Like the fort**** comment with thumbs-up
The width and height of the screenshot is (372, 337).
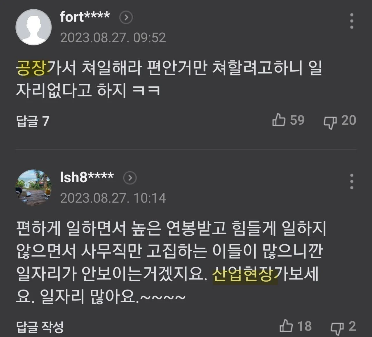coord(279,120)
